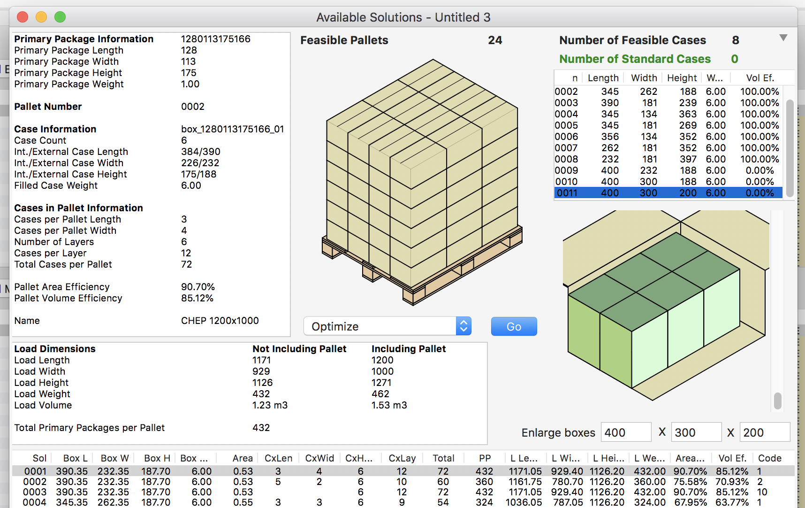The image size is (805, 508).
Task: Expand the disclosure triangle near feasible cases
Action: click(x=783, y=38)
